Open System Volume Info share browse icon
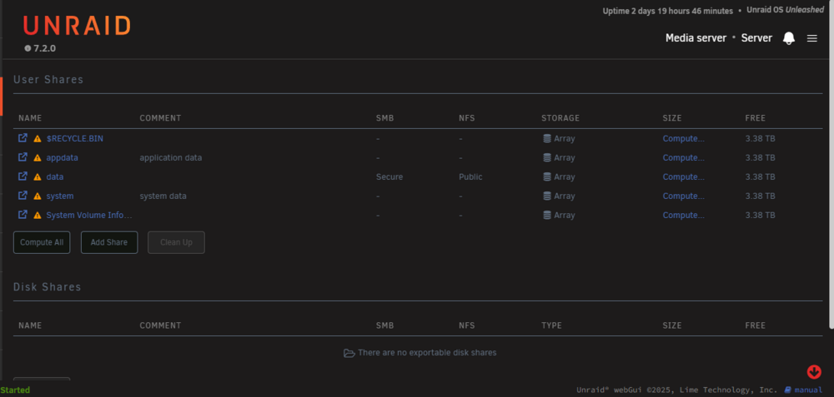Screen dimensions: 834x397 23,215
